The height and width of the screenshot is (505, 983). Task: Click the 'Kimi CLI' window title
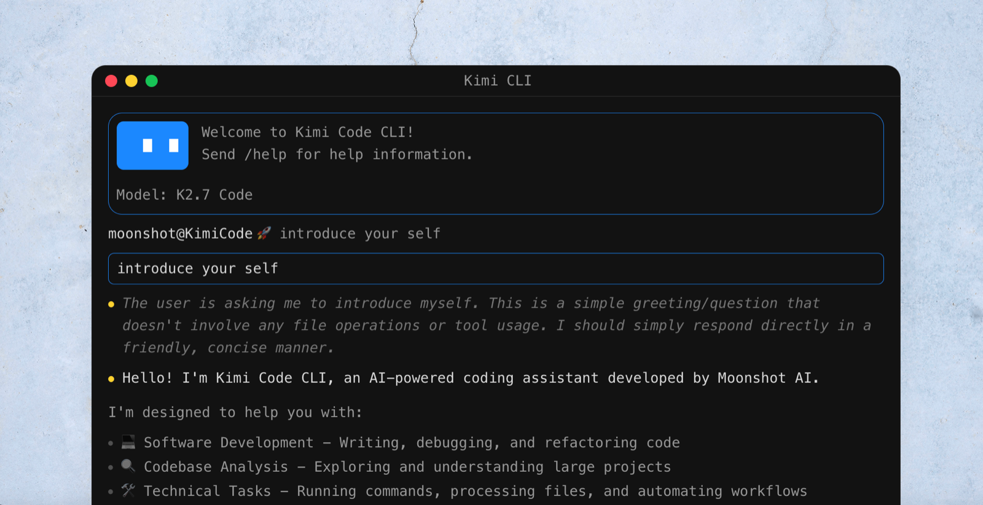pyautogui.click(x=498, y=81)
